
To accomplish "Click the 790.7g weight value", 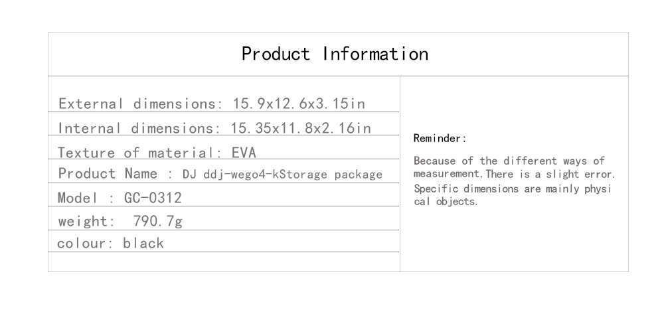I will [x=158, y=221].
